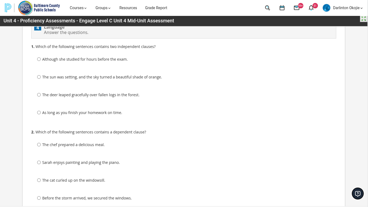
Task: Click the 'Answer the questions.' instruction
Action: point(66,33)
